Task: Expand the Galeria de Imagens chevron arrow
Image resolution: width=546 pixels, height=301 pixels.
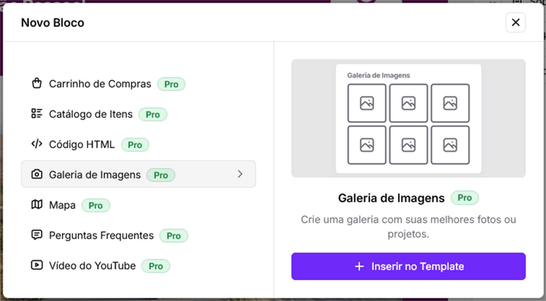Action: (240, 174)
